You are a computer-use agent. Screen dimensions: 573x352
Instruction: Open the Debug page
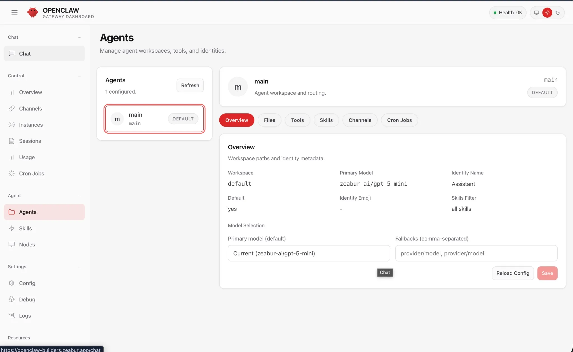tap(44, 299)
